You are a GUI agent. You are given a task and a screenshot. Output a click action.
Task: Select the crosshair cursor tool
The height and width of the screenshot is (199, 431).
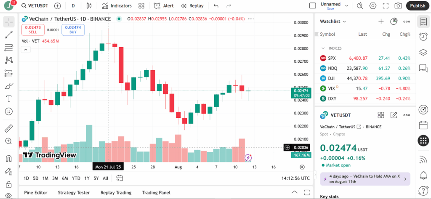pos(9,22)
